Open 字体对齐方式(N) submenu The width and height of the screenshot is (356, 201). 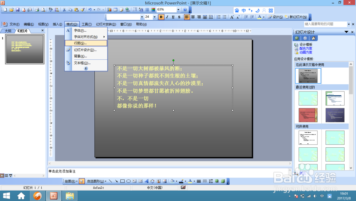(86, 37)
